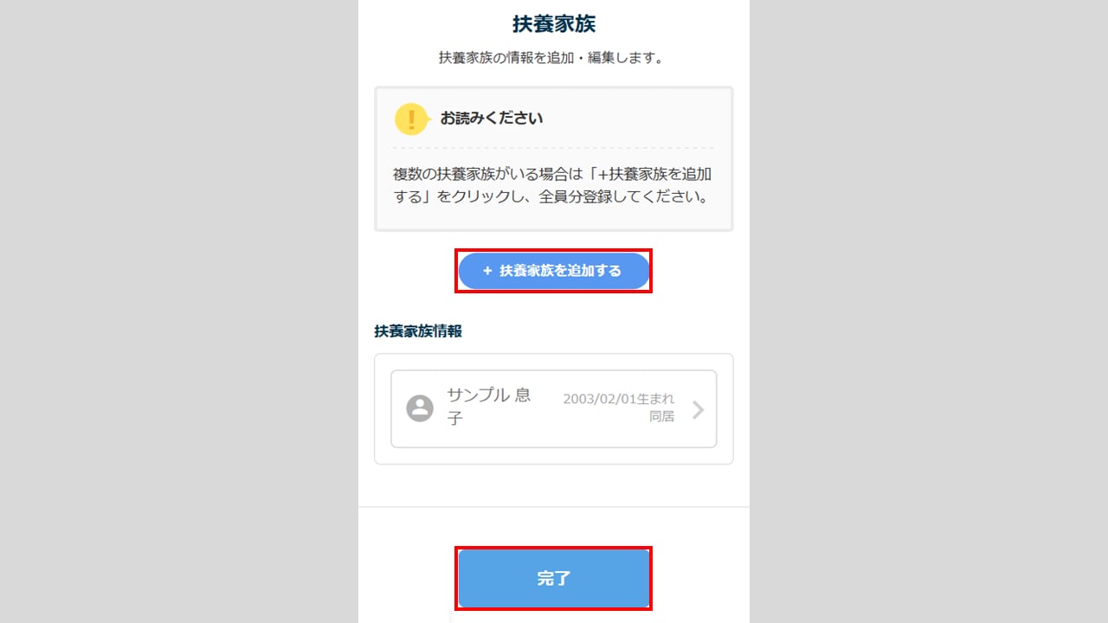This screenshot has height=623, width=1108.
Task: Click the サンプル 息子 name text
Action: point(489,407)
